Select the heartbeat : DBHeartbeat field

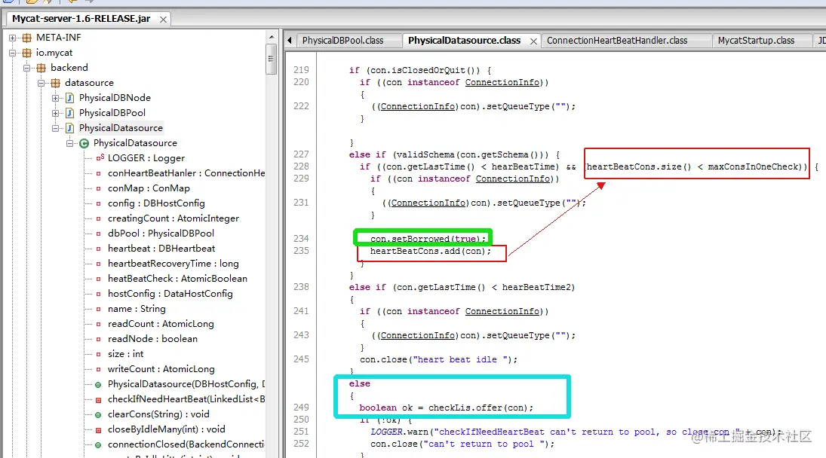click(161, 249)
